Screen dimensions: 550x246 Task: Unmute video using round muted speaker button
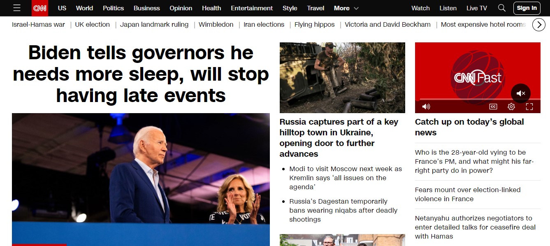click(521, 93)
